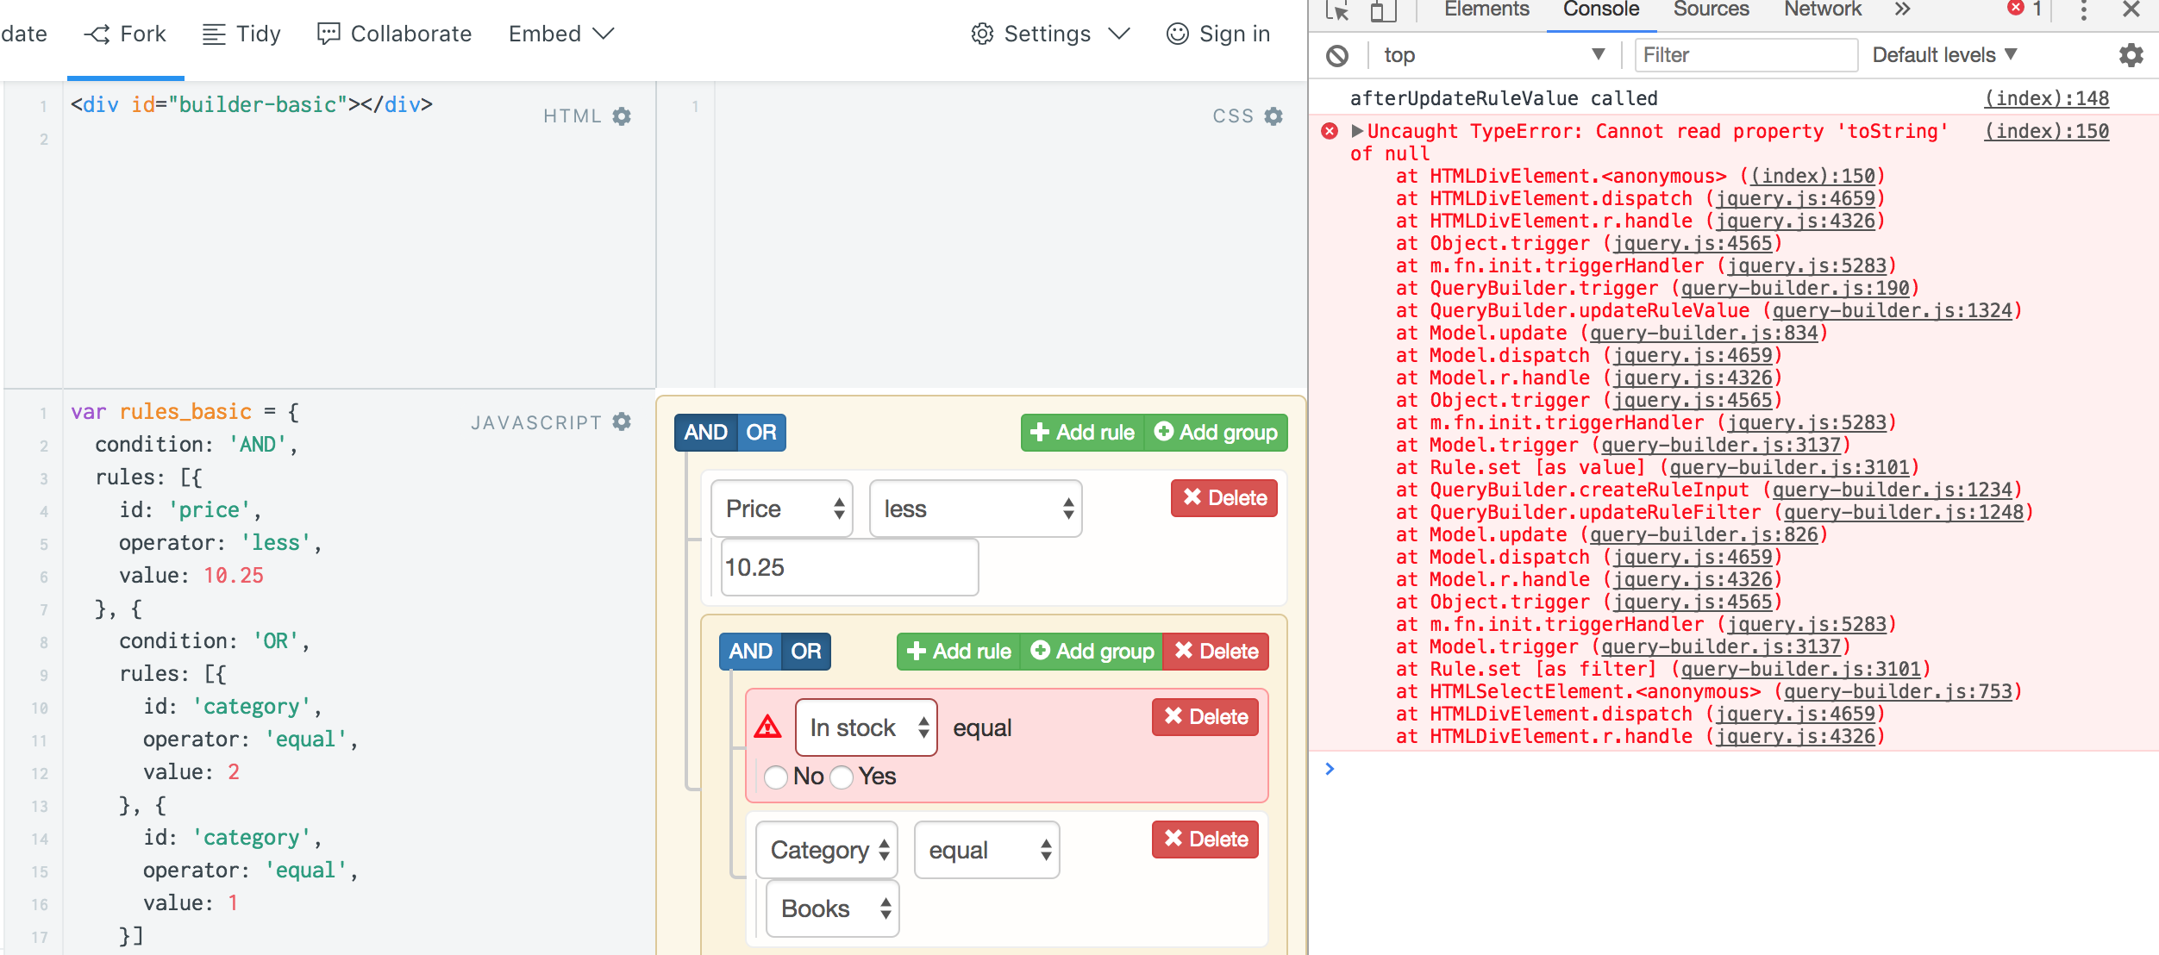Delete the Category rule
The width and height of the screenshot is (2159, 955).
coord(1205,840)
